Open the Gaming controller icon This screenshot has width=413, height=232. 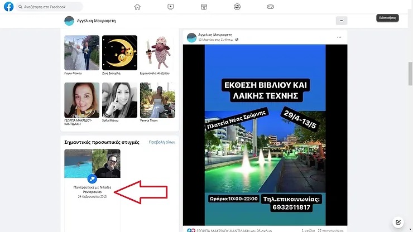(x=270, y=7)
